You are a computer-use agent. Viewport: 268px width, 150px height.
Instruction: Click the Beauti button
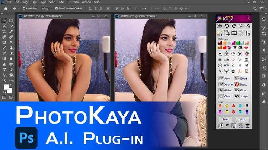coord(241,84)
